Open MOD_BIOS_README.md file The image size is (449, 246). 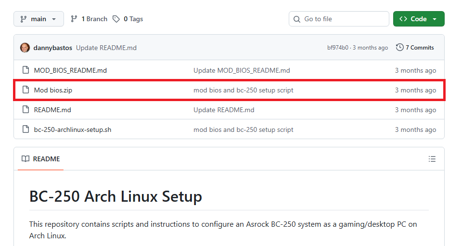click(70, 70)
